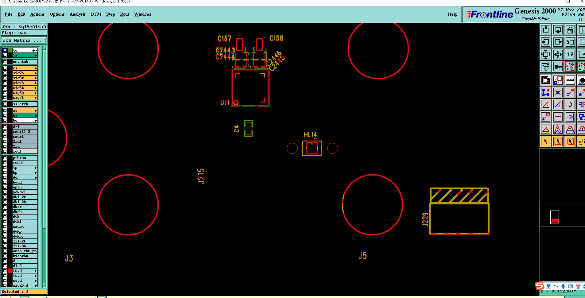Click the traffic light netlist icon
The width and height of the screenshot is (585, 298).
point(570,67)
